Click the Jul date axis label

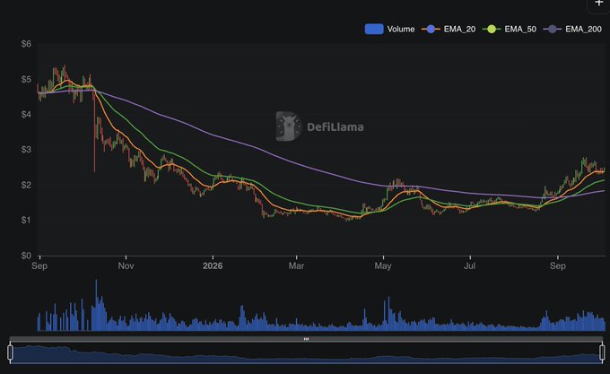pyautogui.click(x=469, y=265)
